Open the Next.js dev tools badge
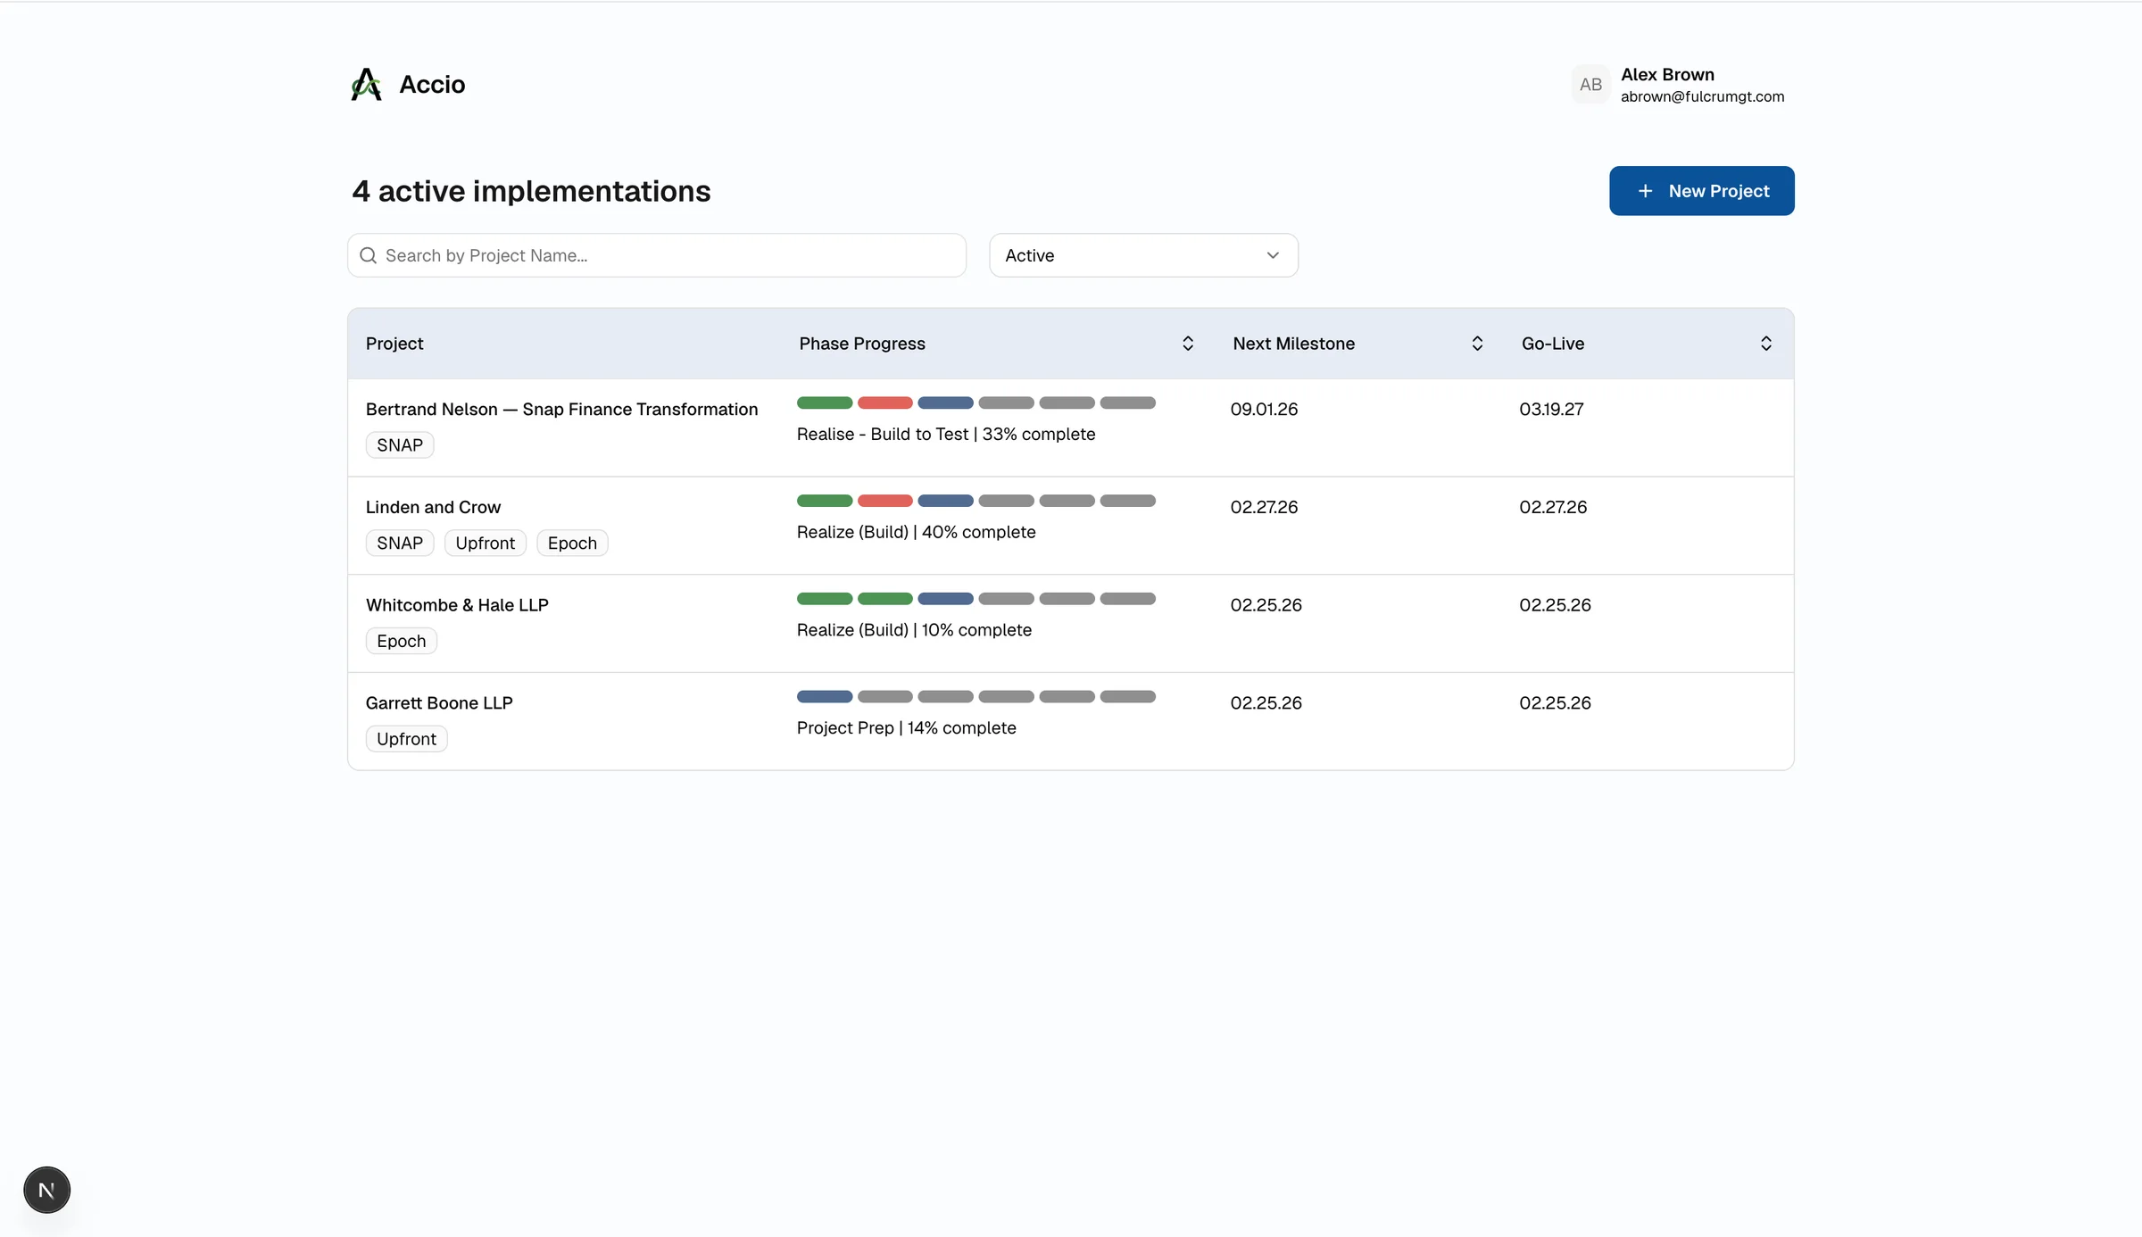 point(46,1190)
